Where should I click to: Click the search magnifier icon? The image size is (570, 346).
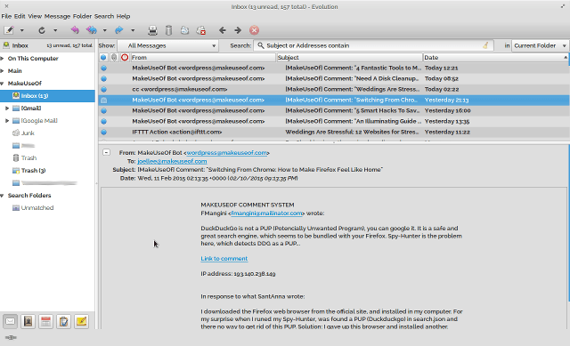[x=260, y=45]
